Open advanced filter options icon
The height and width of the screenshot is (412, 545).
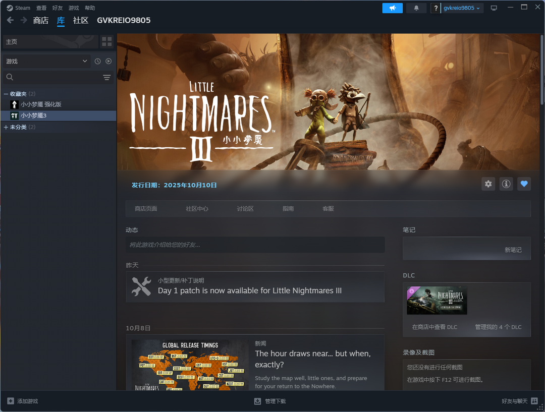point(106,77)
